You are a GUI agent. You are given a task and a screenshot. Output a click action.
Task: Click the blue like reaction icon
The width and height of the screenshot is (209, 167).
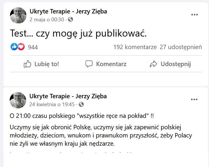tap(14, 47)
